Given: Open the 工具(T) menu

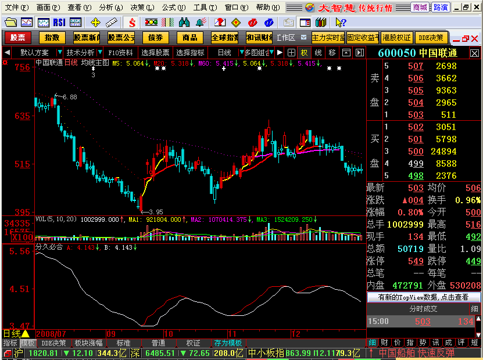Looking at the screenshot, I should 205,8.
